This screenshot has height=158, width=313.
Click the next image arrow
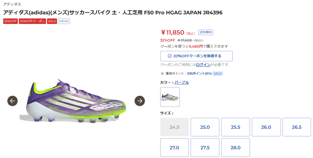pyautogui.click(x=140, y=101)
